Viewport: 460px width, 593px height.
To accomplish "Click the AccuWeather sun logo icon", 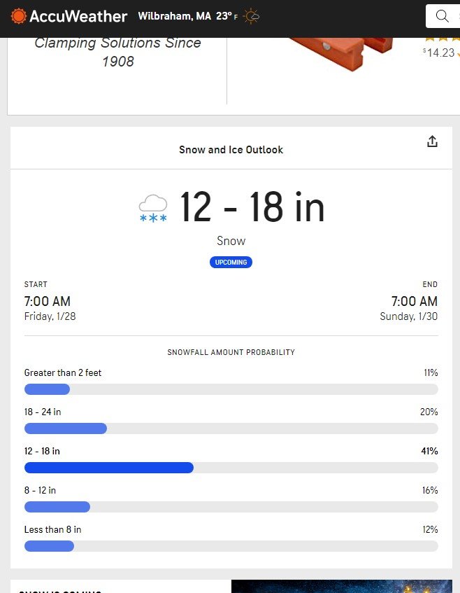I will pyautogui.click(x=18, y=16).
